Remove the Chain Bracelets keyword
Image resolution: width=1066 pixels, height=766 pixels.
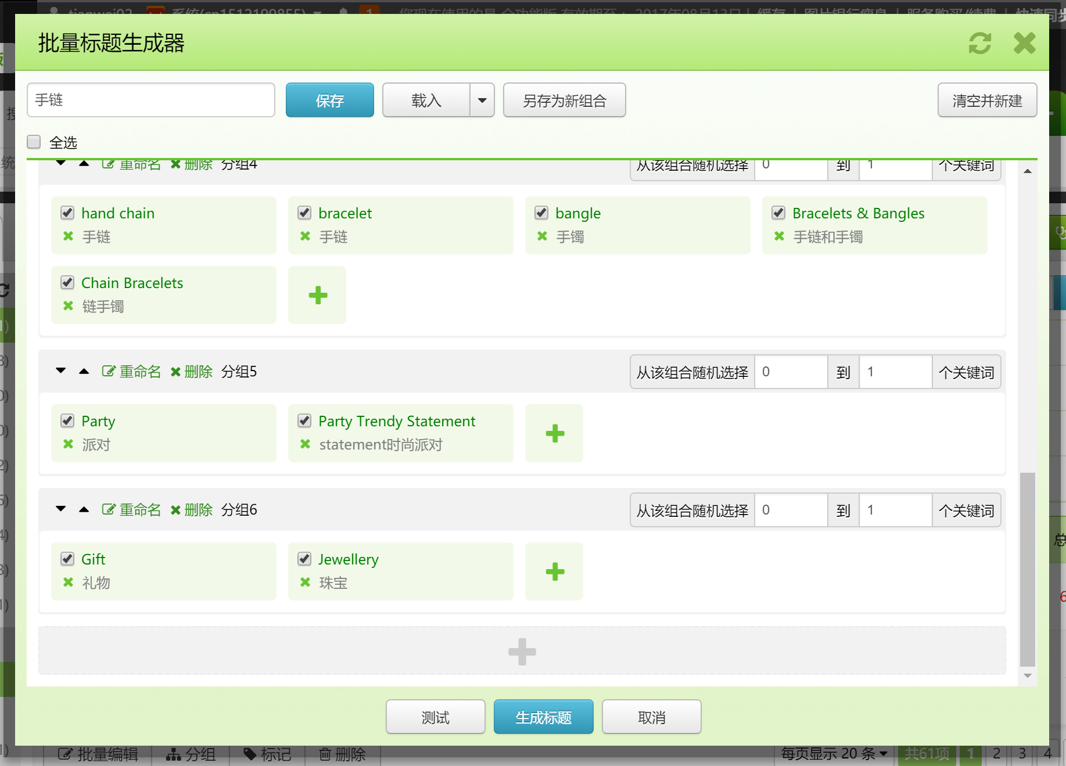(x=68, y=306)
